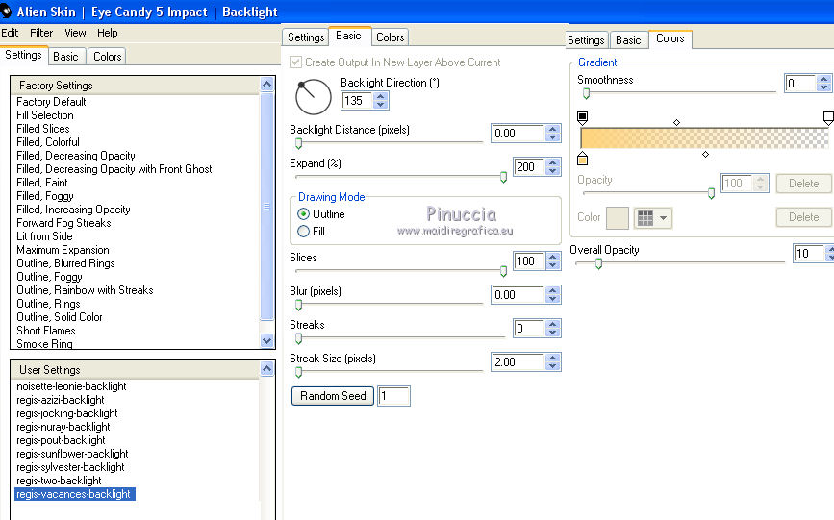Select Short Flames preset
This screenshot has width=834, height=520.
point(46,331)
